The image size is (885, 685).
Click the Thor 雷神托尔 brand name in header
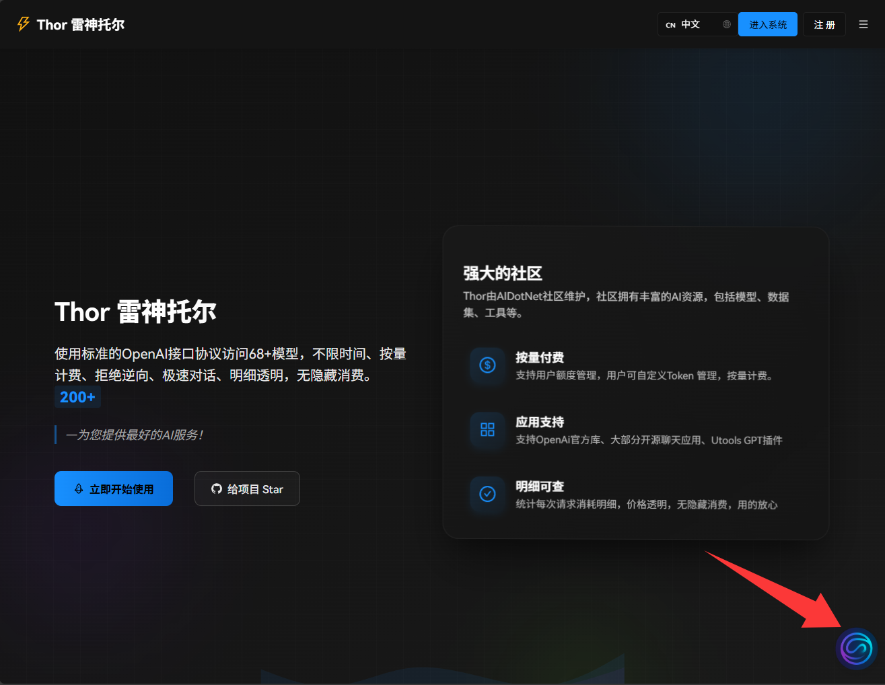pyautogui.click(x=81, y=25)
